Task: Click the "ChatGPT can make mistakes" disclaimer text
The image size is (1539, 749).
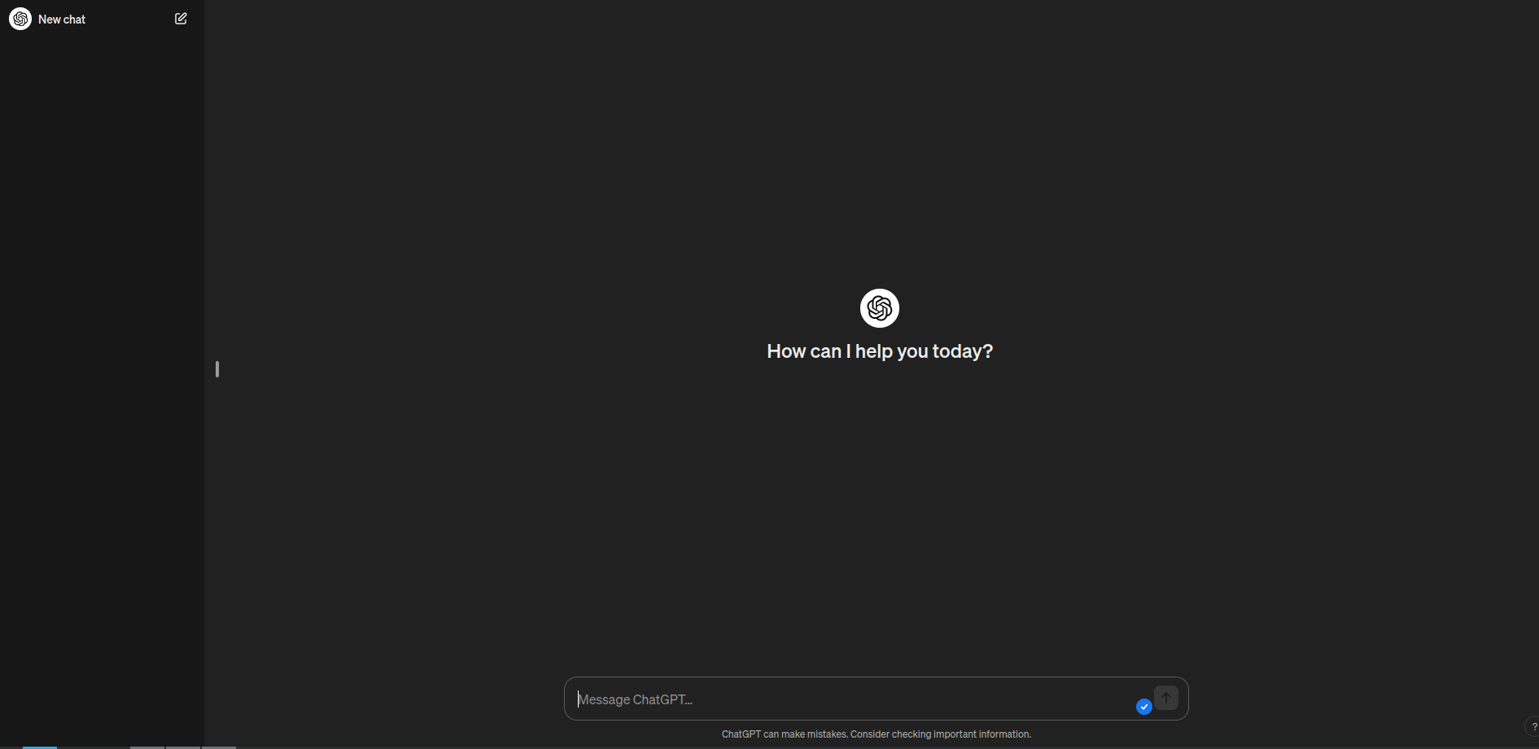Action: click(875, 734)
